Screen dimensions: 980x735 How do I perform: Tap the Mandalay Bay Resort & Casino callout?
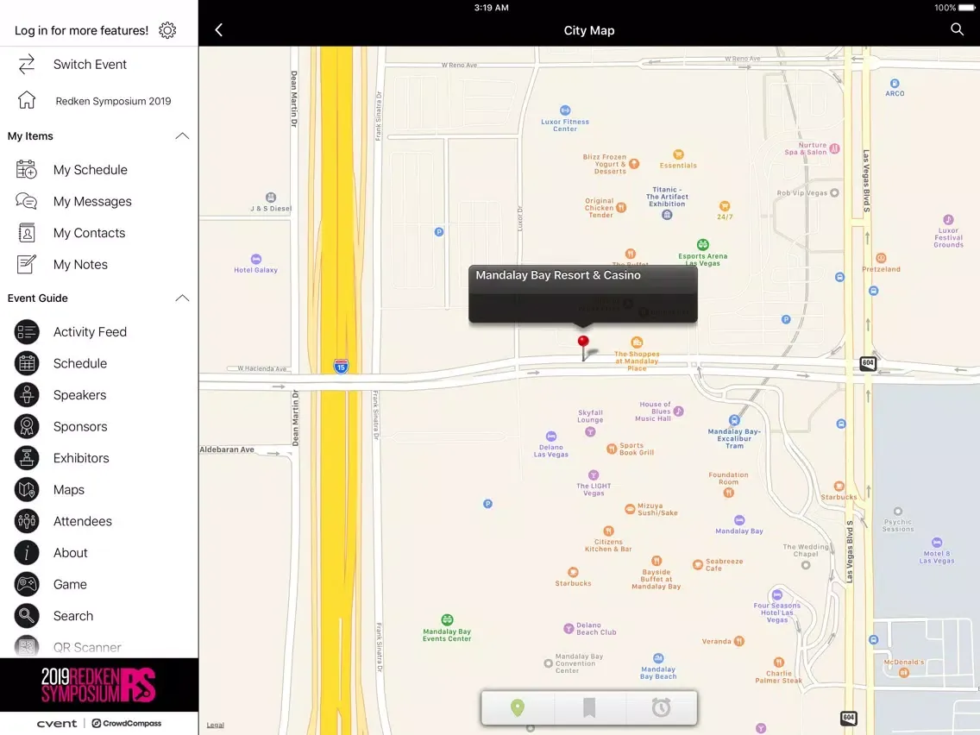click(583, 294)
